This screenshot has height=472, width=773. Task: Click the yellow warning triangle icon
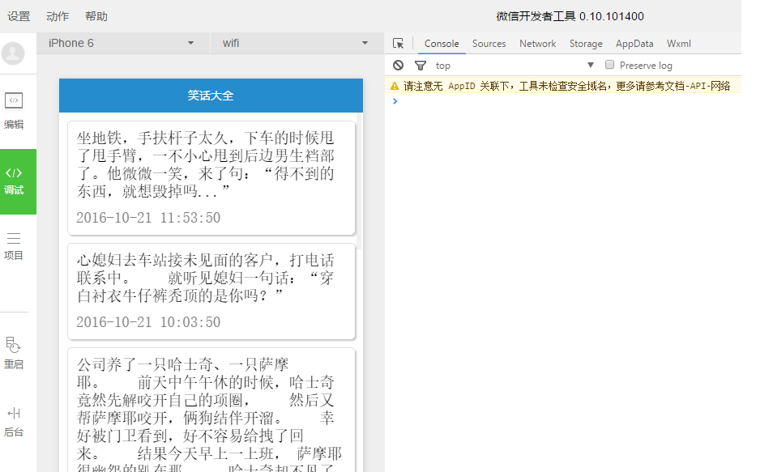pyautogui.click(x=395, y=86)
